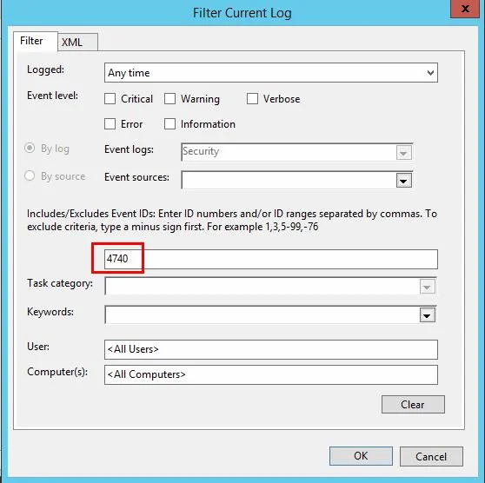Click the Event ID field containing 4740

(x=271, y=259)
